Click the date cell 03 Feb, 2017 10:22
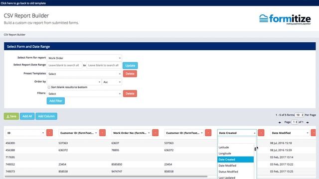The height and width of the screenshot is (179, 319). pos(282,165)
